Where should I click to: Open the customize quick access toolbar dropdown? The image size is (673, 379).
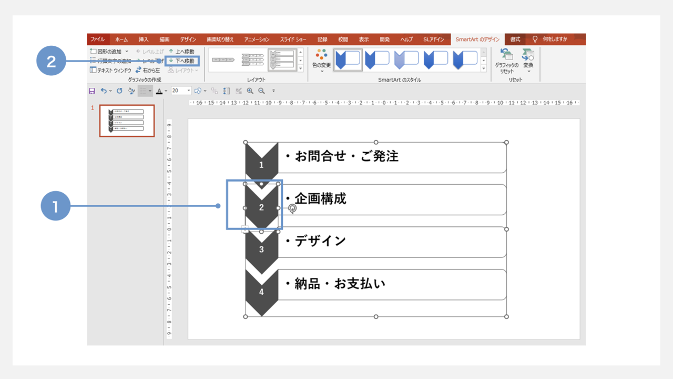point(273,91)
